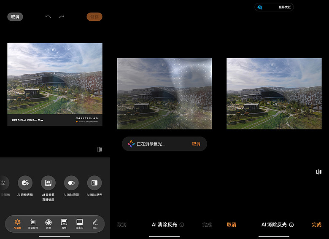Select the AI 編輯 tab
329x239 pixels.
(17, 224)
